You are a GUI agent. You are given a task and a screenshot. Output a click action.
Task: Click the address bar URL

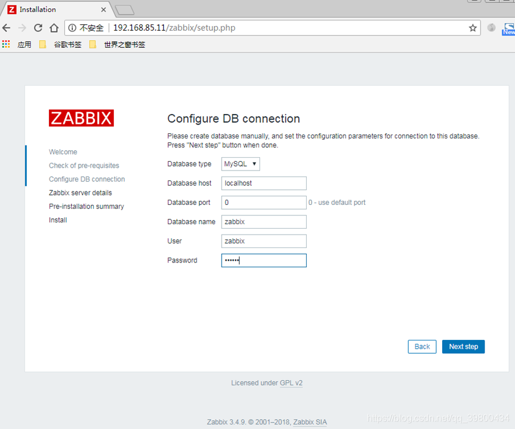174,28
